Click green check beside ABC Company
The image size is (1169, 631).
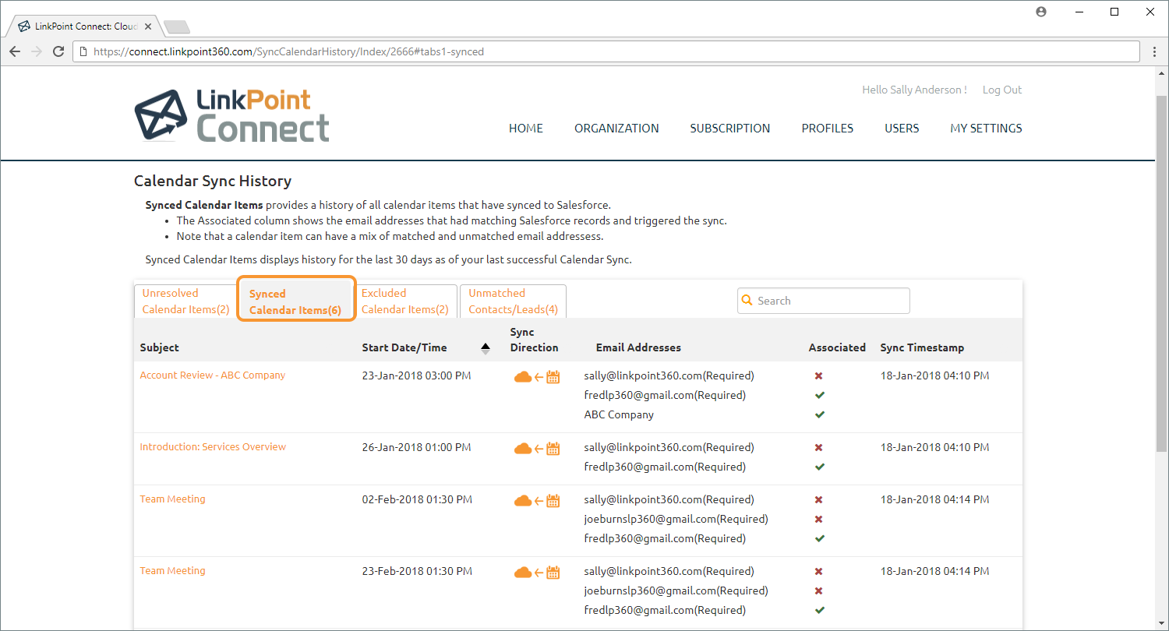[820, 415]
